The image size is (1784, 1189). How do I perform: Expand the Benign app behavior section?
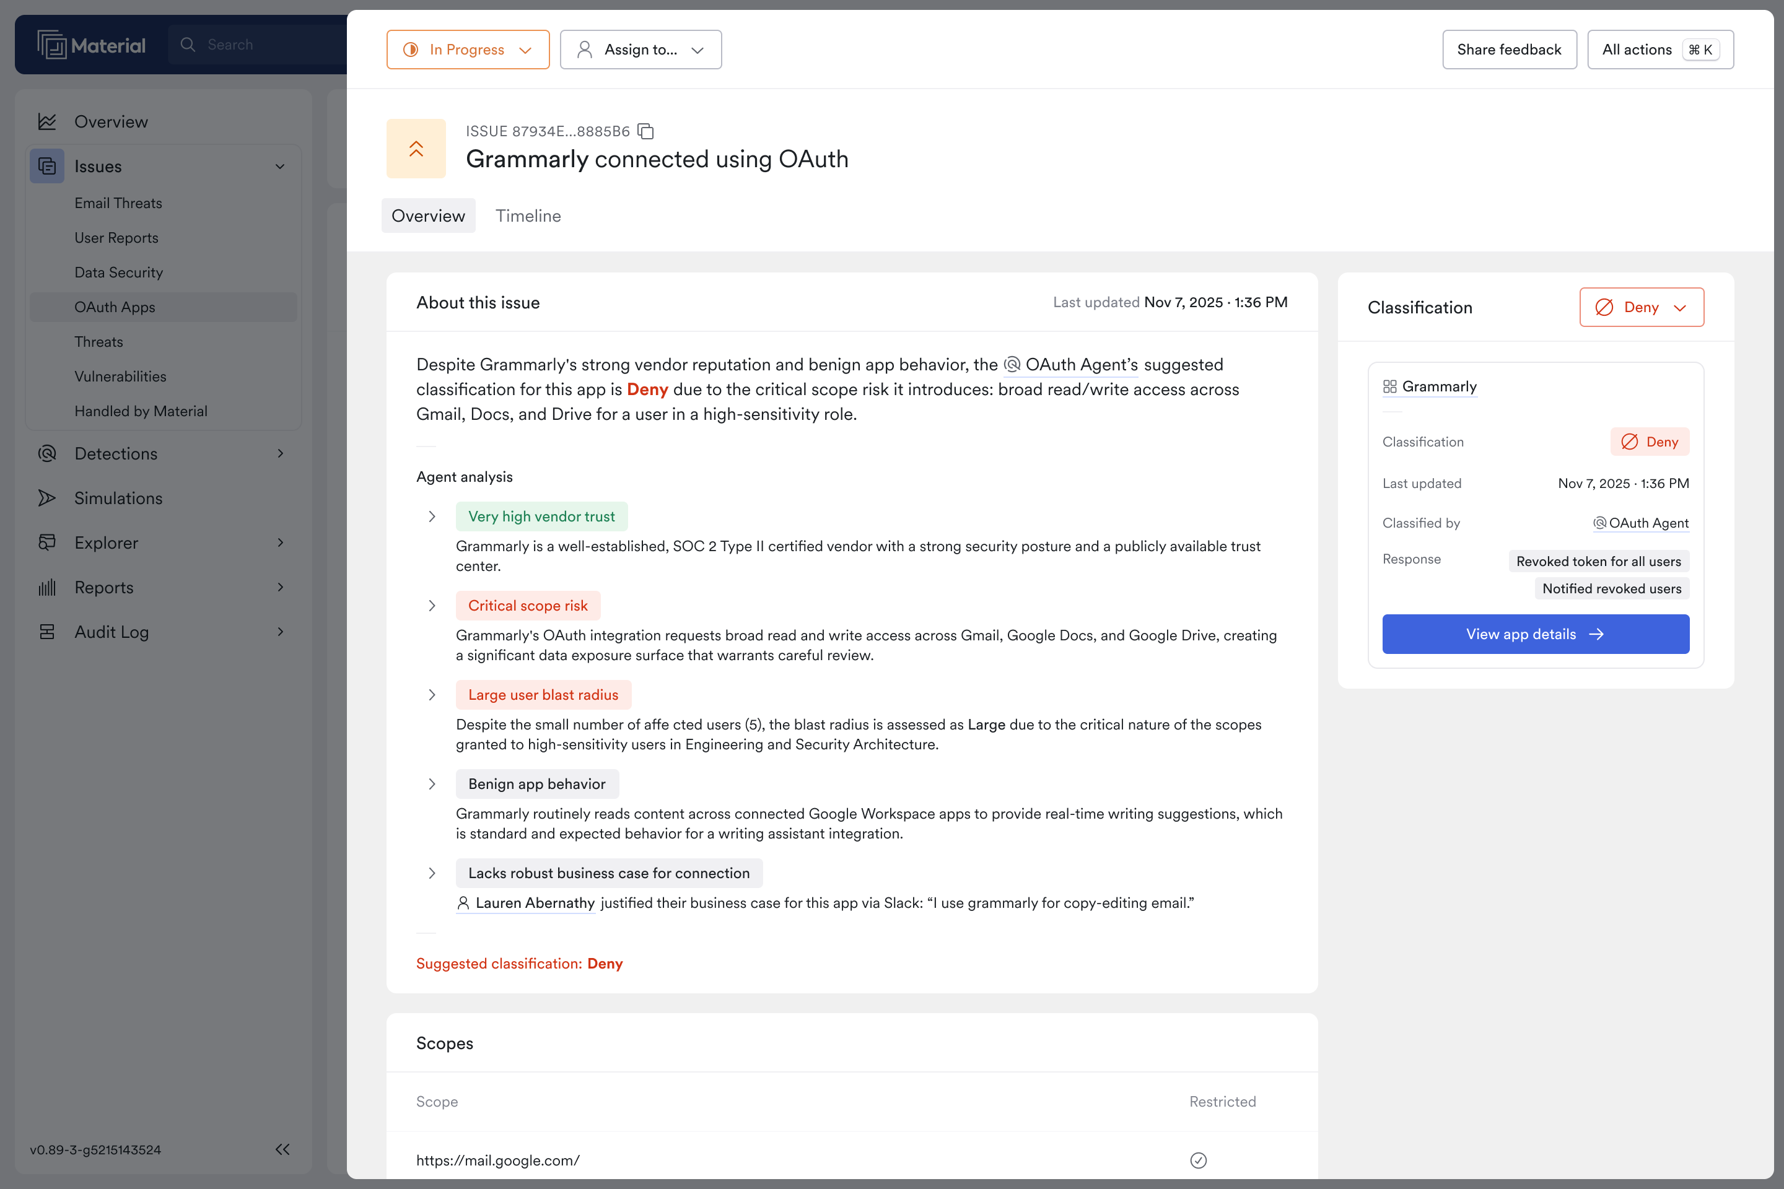pos(432,784)
